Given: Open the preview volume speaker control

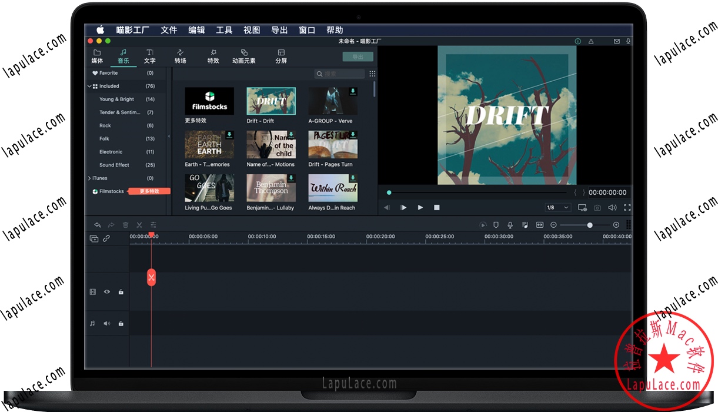Looking at the screenshot, I should [612, 208].
